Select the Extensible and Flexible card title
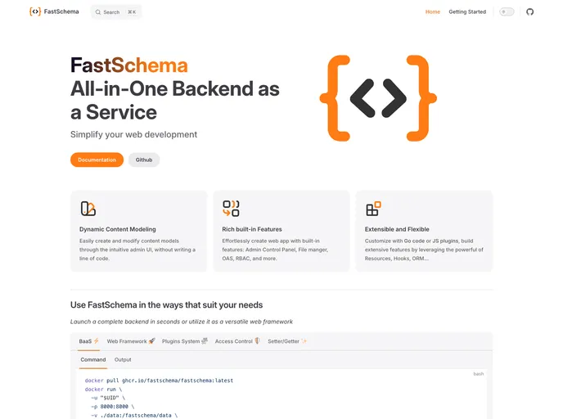The width and height of the screenshot is (563, 419). [x=397, y=229]
